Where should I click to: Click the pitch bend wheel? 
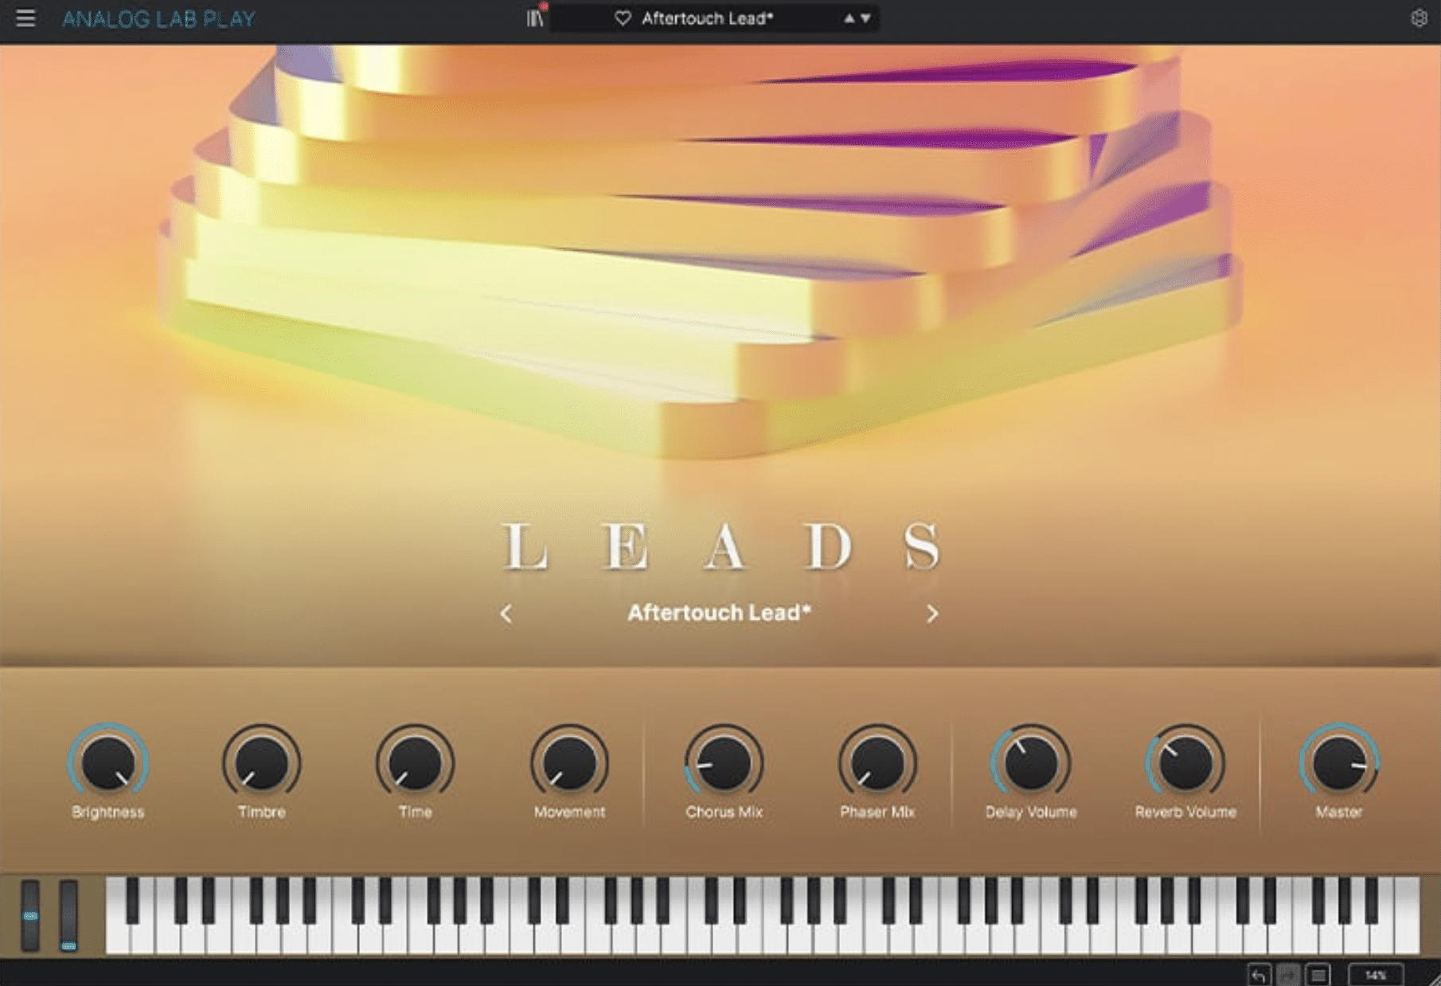[30, 916]
